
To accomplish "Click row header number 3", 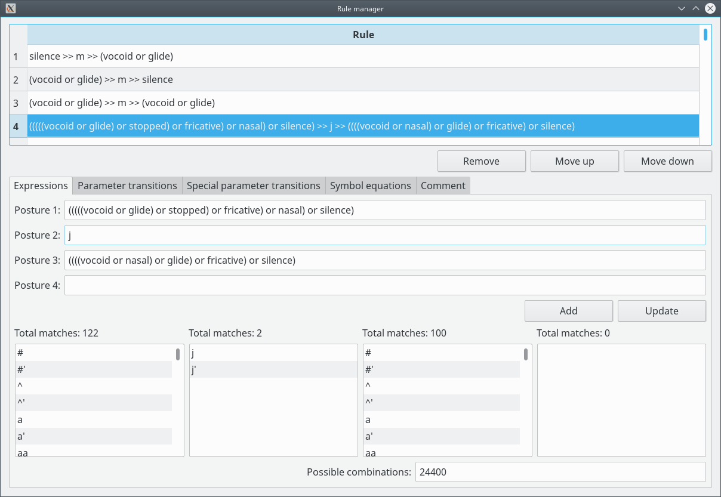I will click(x=19, y=103).
